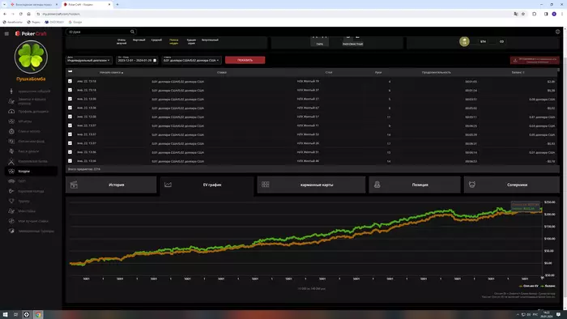Click the chart icon on EV график tab
Screen dimensions: 567x319
[x=168, y=185]
